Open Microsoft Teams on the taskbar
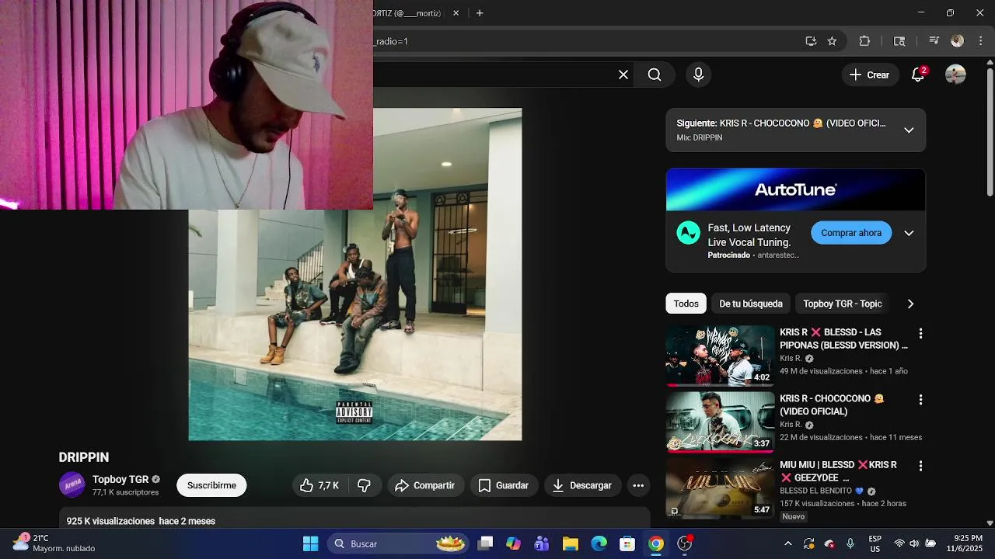 542,543
